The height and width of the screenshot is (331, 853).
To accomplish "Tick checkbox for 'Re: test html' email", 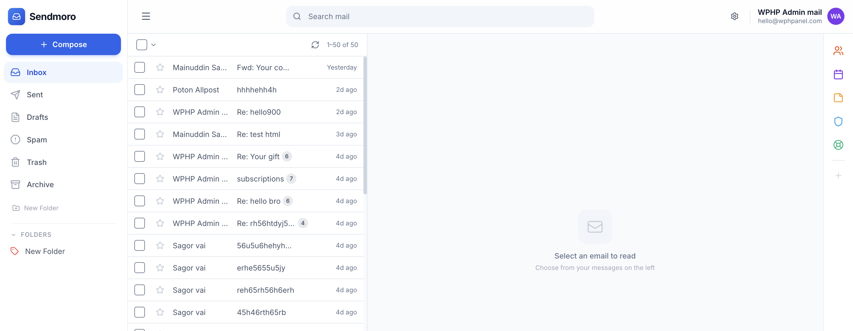I will coord(140,134).
